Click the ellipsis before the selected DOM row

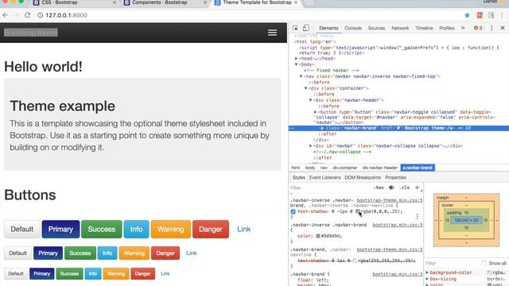click(x=292, y=128)
